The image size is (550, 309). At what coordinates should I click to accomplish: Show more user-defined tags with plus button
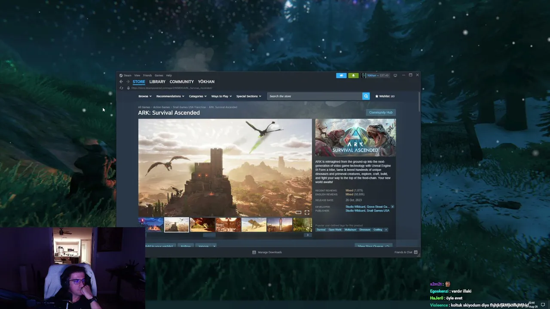coord(386,230)
